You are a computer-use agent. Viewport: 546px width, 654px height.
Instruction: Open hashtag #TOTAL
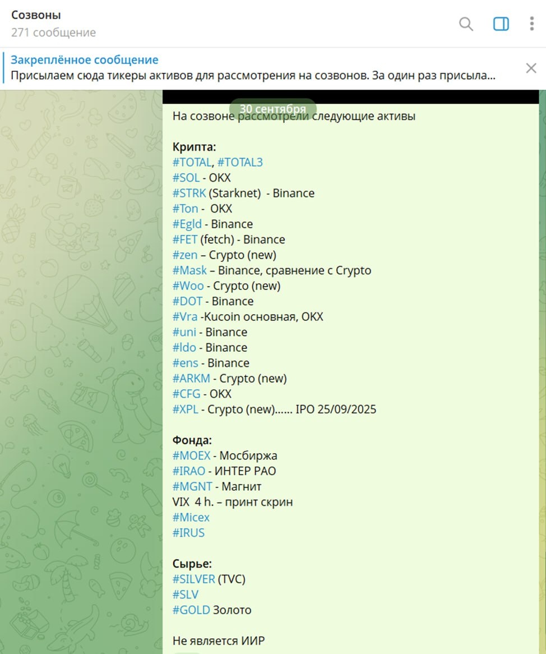(x=192, y=162)
